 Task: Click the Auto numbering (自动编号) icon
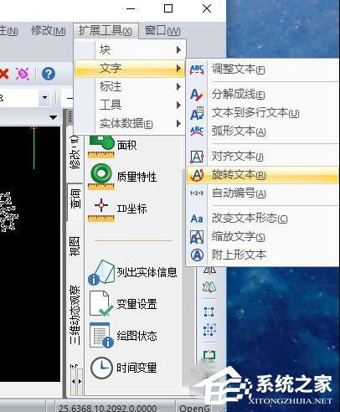tap(197, 193)
